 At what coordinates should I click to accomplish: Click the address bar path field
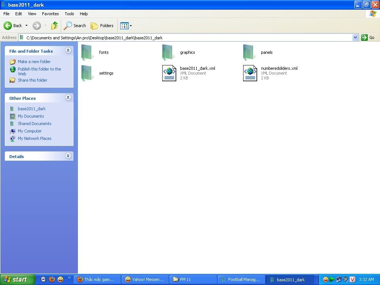(186, 37)
